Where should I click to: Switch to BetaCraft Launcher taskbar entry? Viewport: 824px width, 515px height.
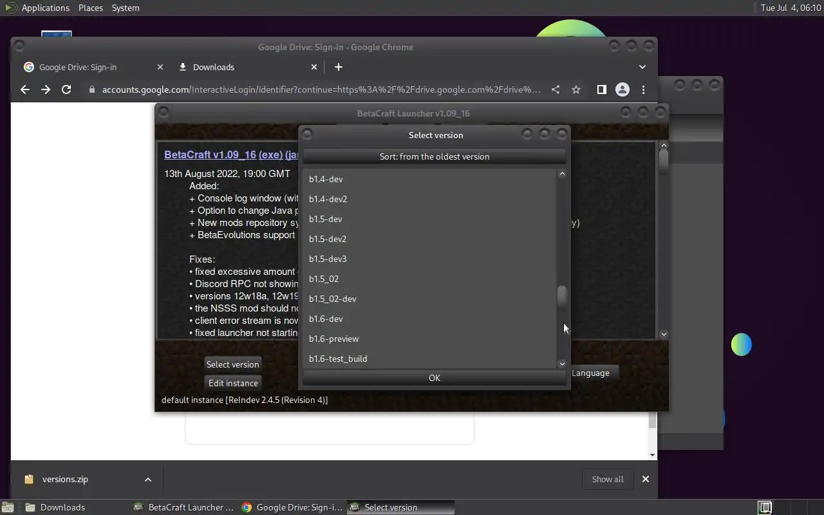[x=183, y=507]
